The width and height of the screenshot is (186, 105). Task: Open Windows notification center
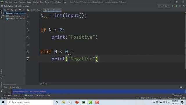tap(182, 102)
